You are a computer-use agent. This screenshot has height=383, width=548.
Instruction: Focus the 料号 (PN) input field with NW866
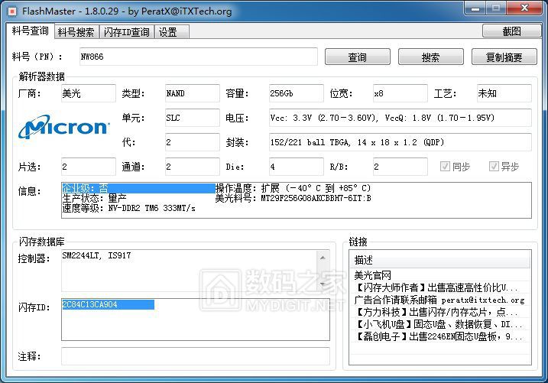(199, 57)
